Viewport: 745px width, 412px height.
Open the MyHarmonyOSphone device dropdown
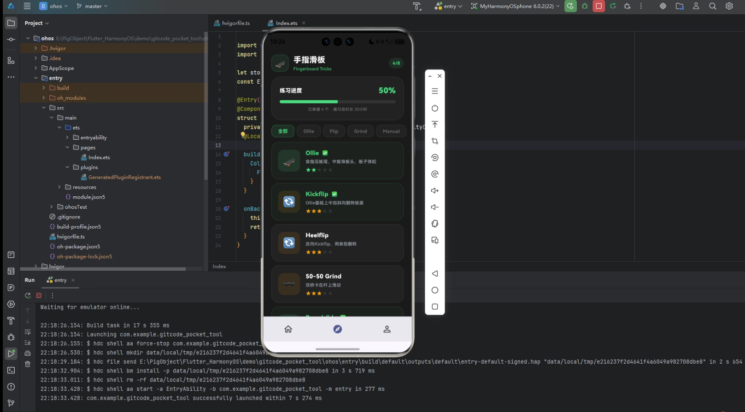(x=515, y=6)
